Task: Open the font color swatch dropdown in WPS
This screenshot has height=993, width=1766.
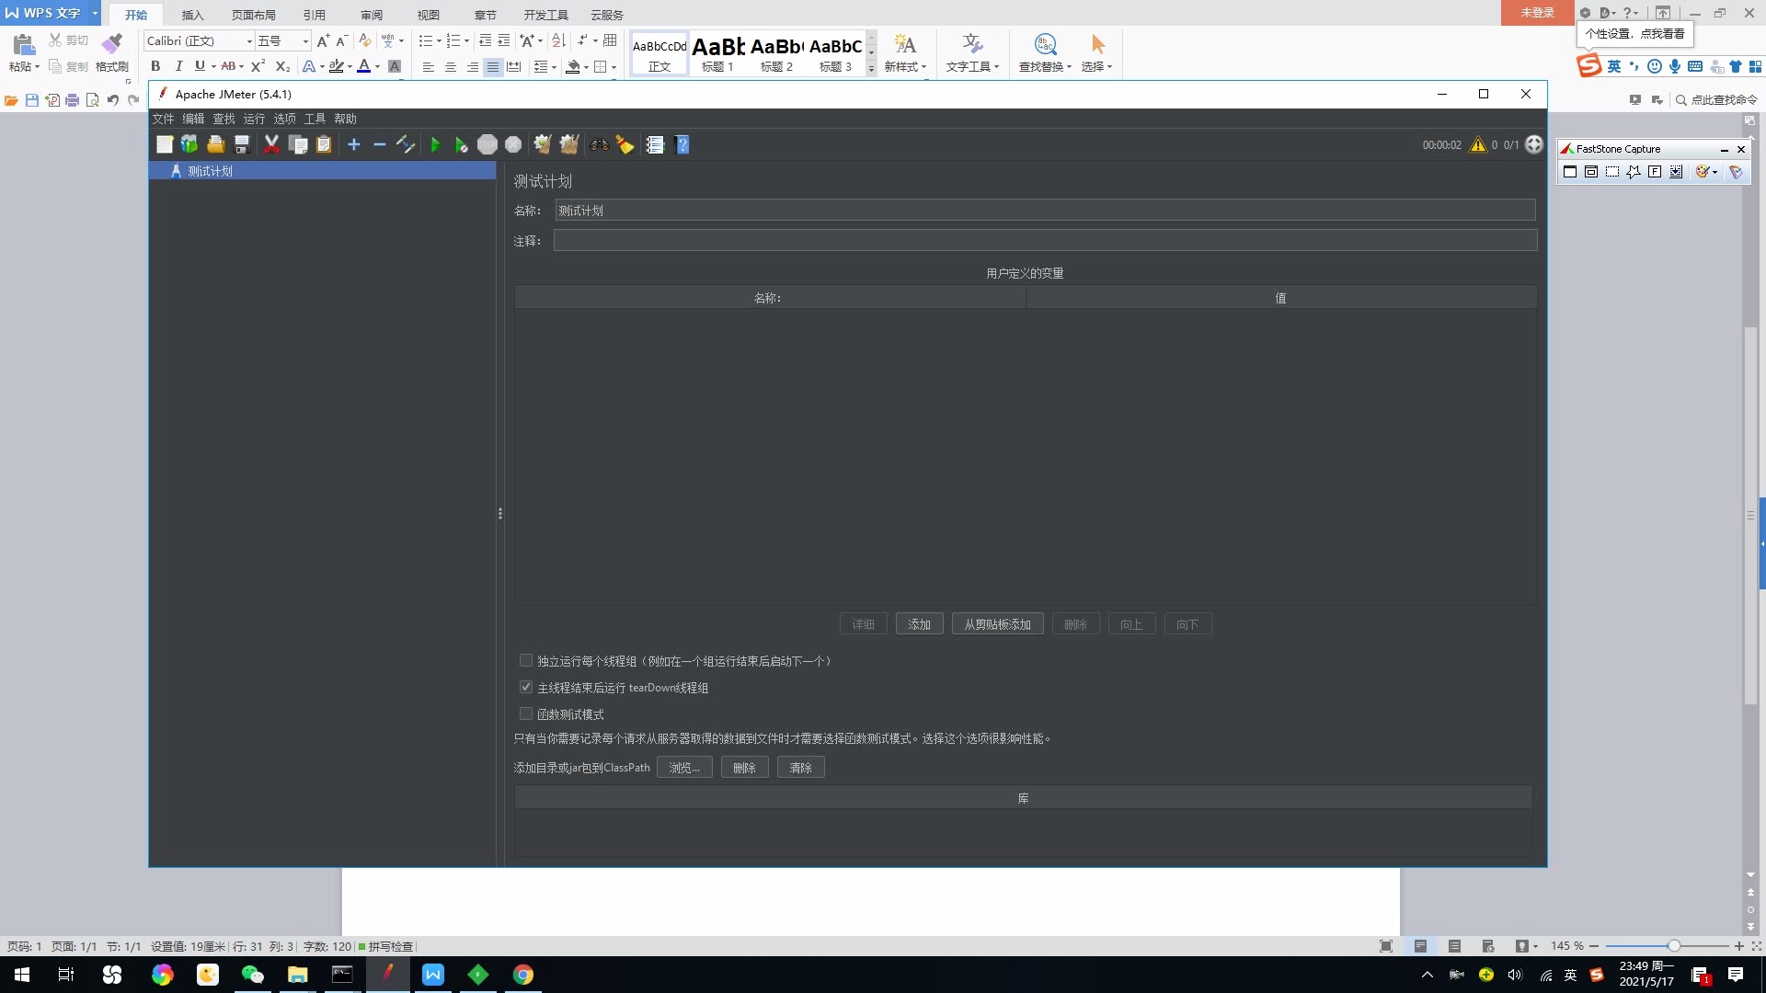Action: 376,66
